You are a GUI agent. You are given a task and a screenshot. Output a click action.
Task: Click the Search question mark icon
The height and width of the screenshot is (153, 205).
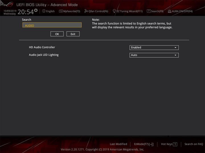(149, 11)
